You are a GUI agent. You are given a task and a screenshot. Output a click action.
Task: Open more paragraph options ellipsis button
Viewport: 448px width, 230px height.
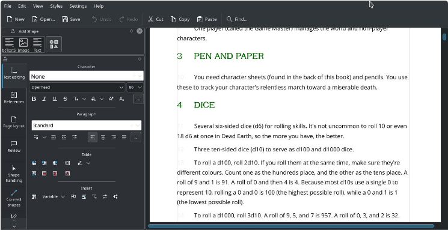[x=136, y=138]
